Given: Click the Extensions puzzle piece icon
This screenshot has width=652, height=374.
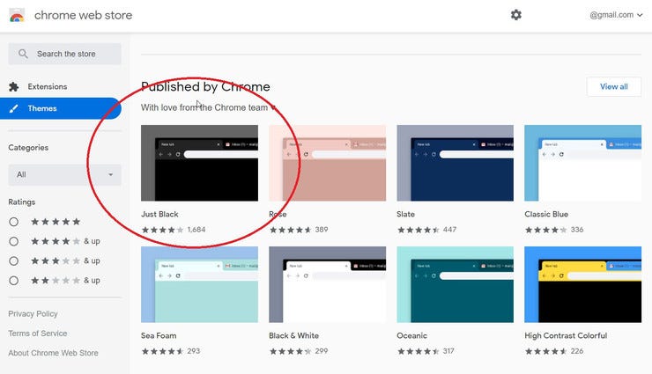Looking at the screenshot, I should [x=14, y=87].
